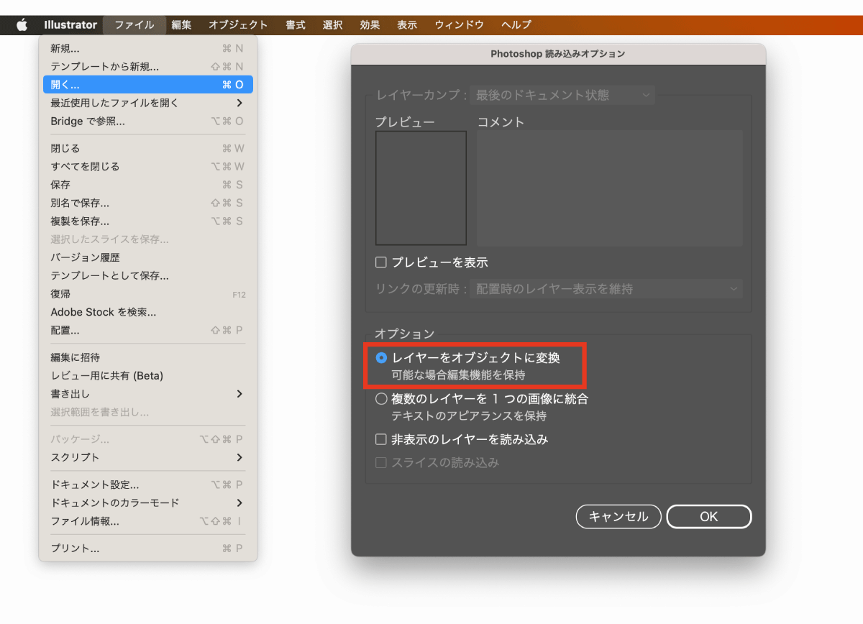Open the ヘルプ menu
This screenshot has height=624, width=863.
[516, 24]
